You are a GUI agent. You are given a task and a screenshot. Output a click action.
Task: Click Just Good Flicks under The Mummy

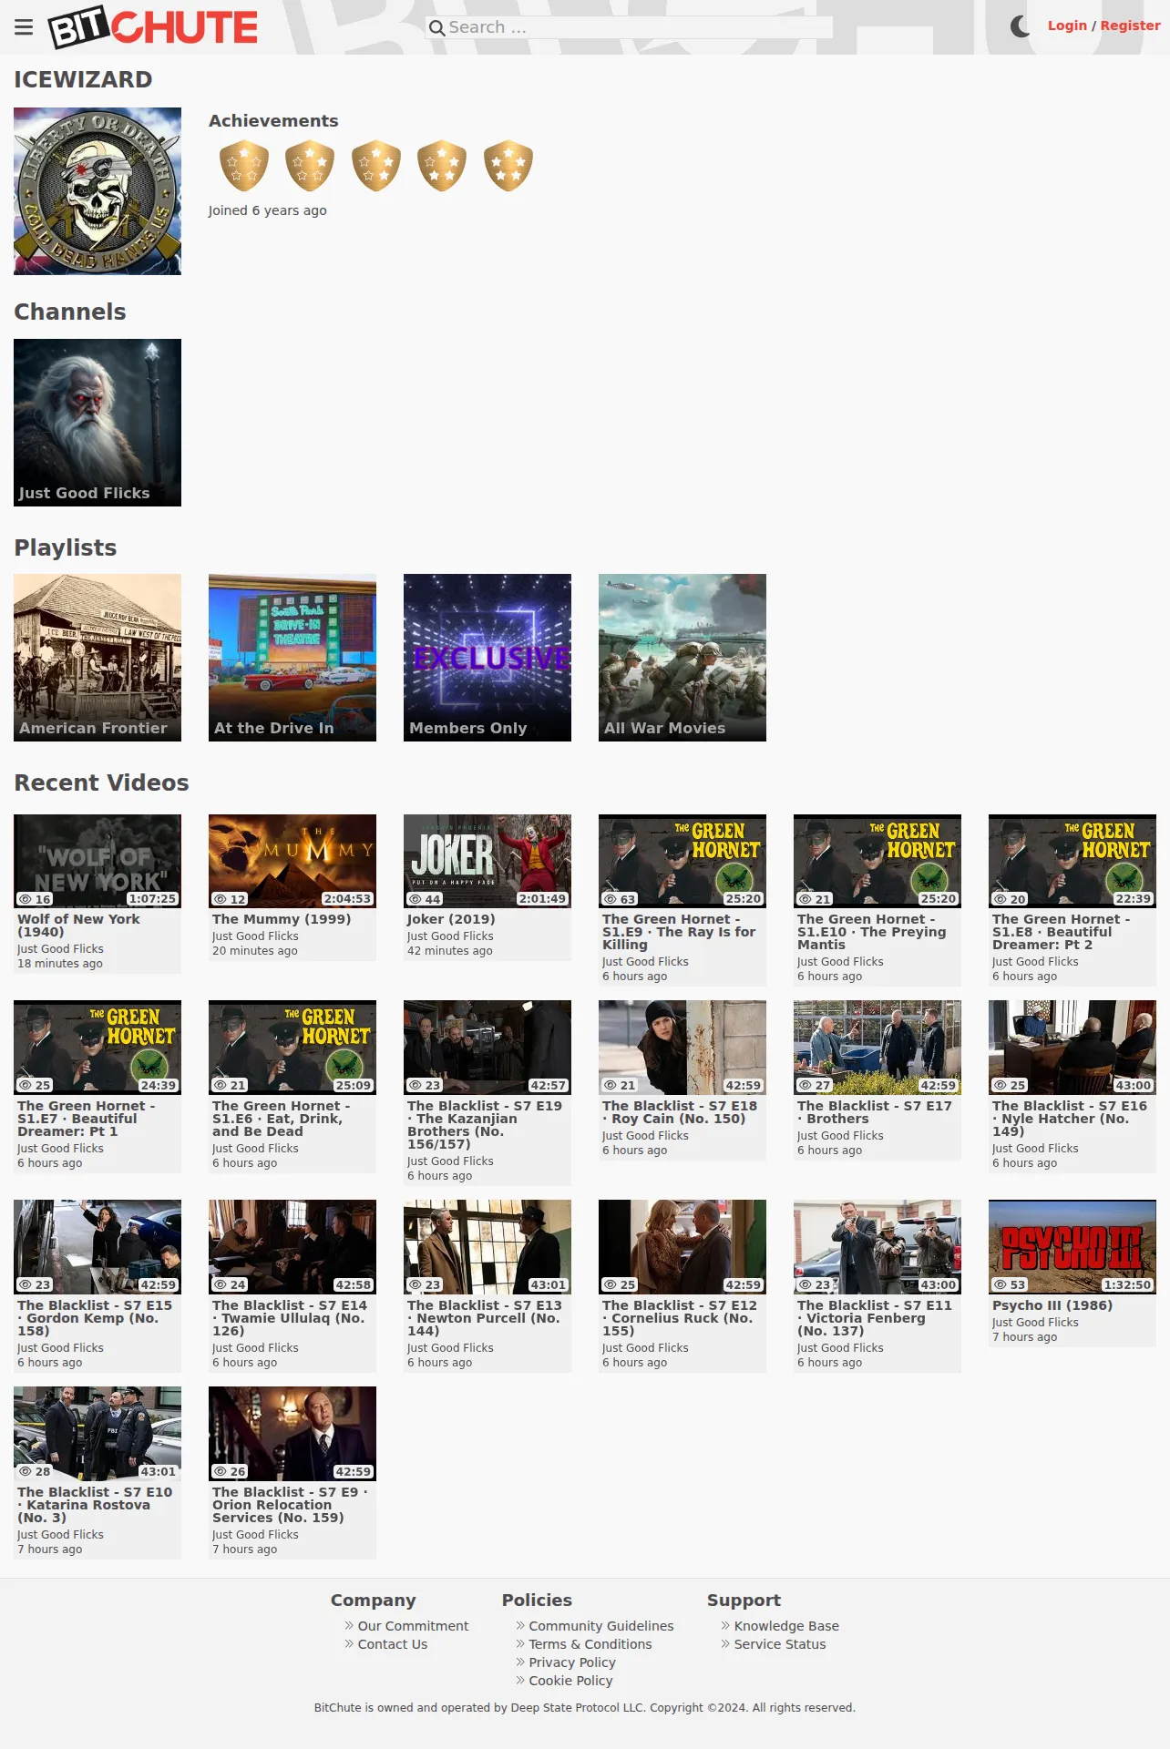pos(255,936)
